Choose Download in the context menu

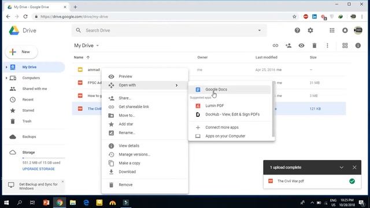(145, 172)
